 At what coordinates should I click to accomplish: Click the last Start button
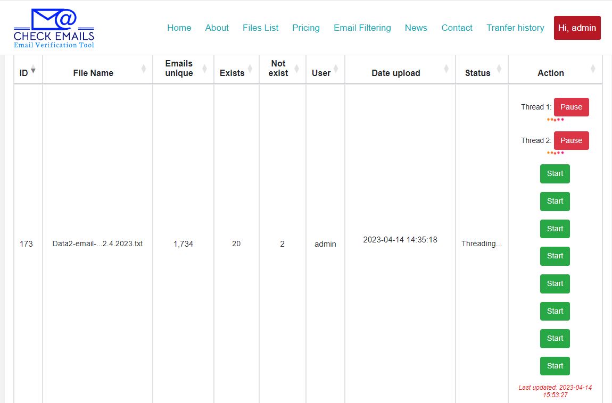555,366
